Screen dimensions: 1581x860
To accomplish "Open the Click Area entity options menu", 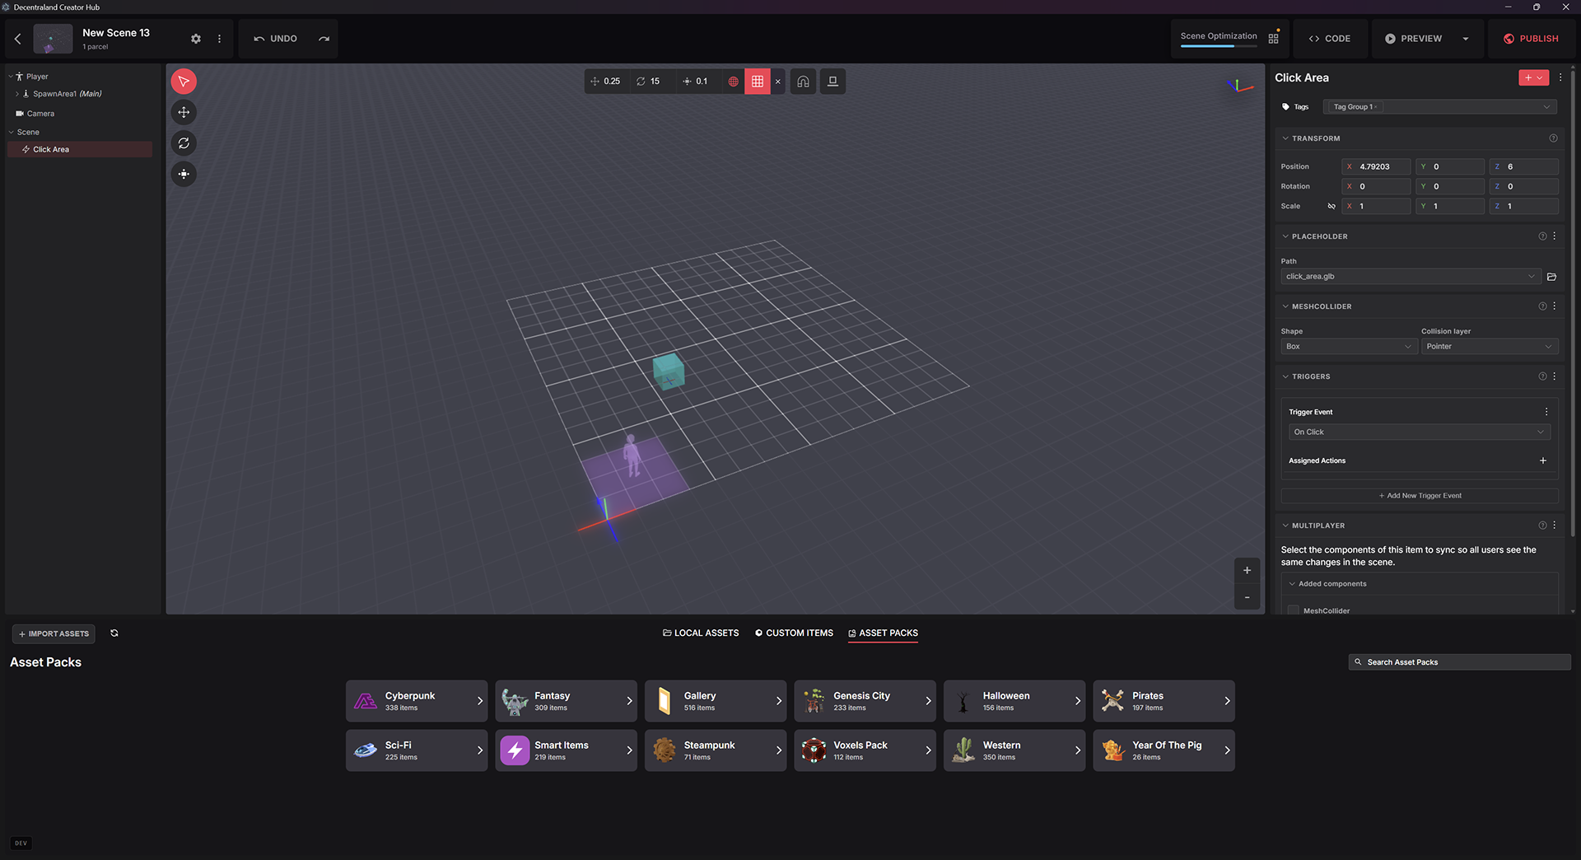I will [1560, 77].
